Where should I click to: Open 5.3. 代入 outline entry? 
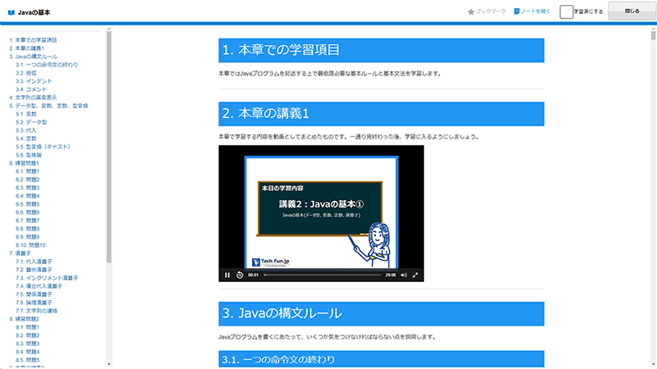26,130
